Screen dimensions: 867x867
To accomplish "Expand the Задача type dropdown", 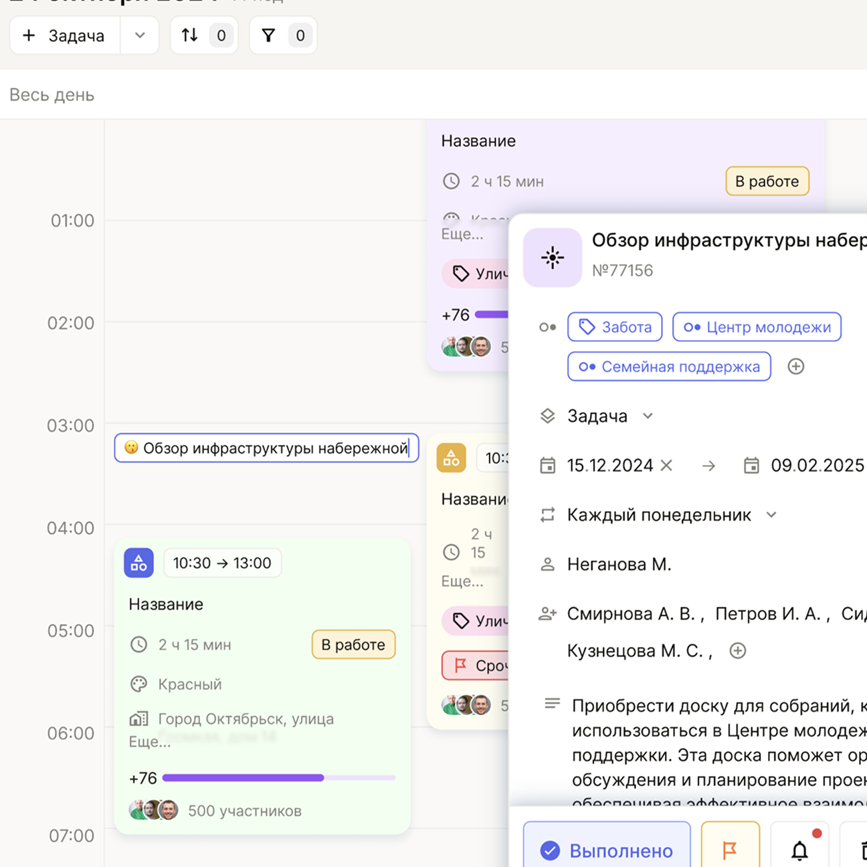I will point(648,416).
